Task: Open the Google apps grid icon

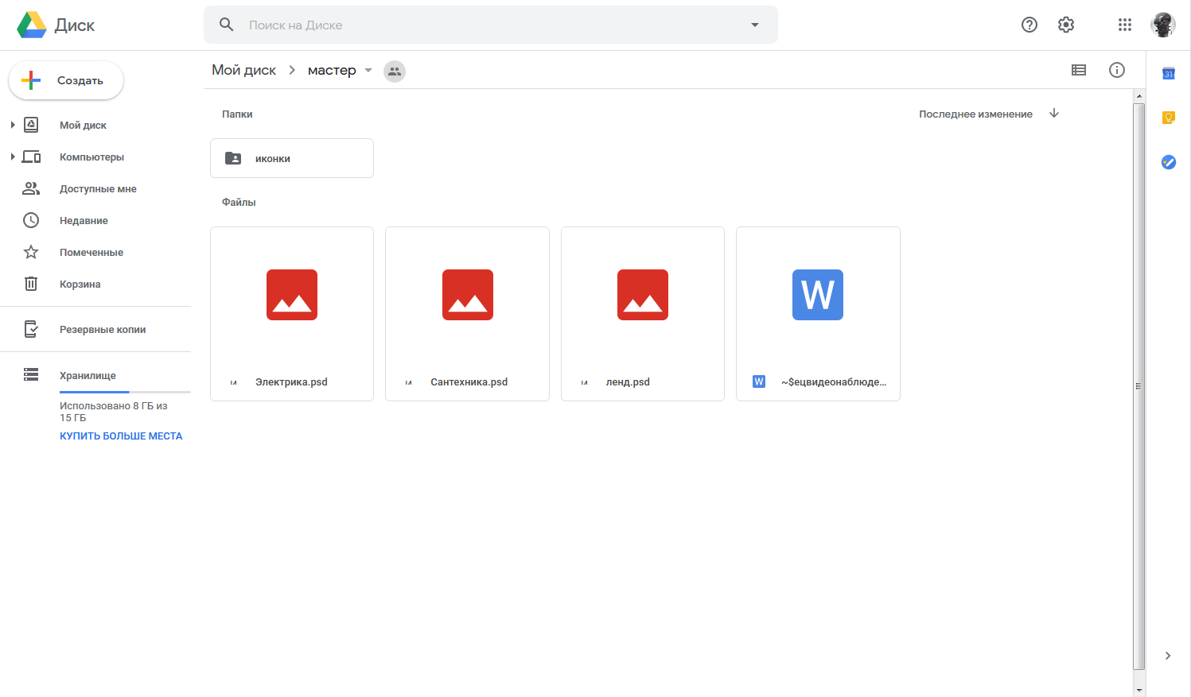Action: 1124,25
